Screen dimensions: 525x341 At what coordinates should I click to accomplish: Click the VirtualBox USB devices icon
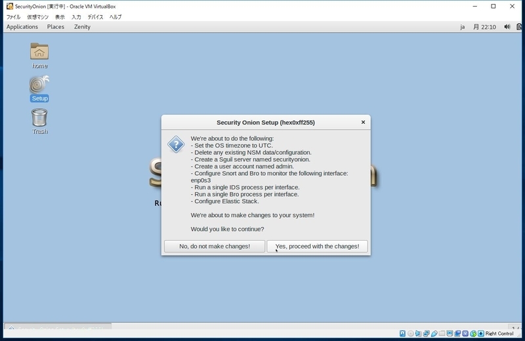point(434,333)
